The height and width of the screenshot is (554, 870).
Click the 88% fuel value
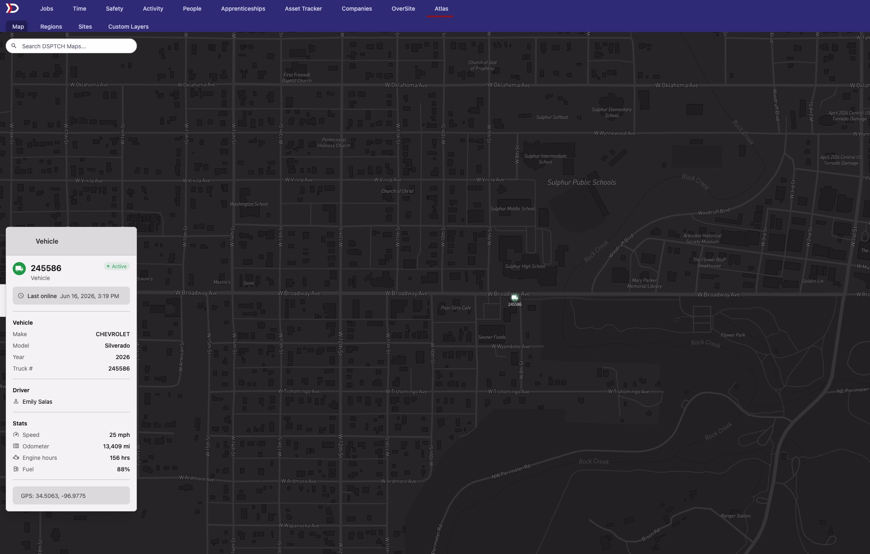(123, 469)
